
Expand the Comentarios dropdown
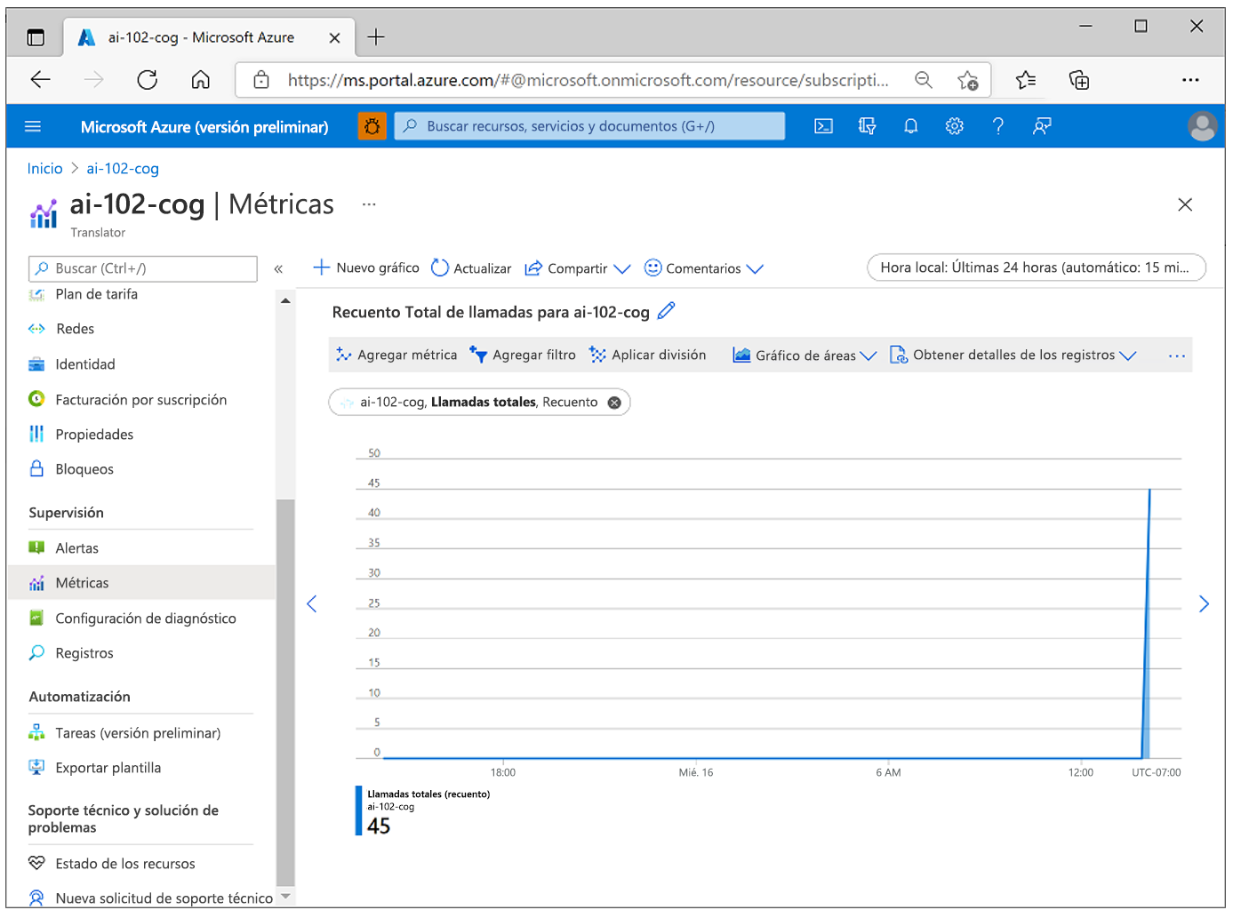704,268
